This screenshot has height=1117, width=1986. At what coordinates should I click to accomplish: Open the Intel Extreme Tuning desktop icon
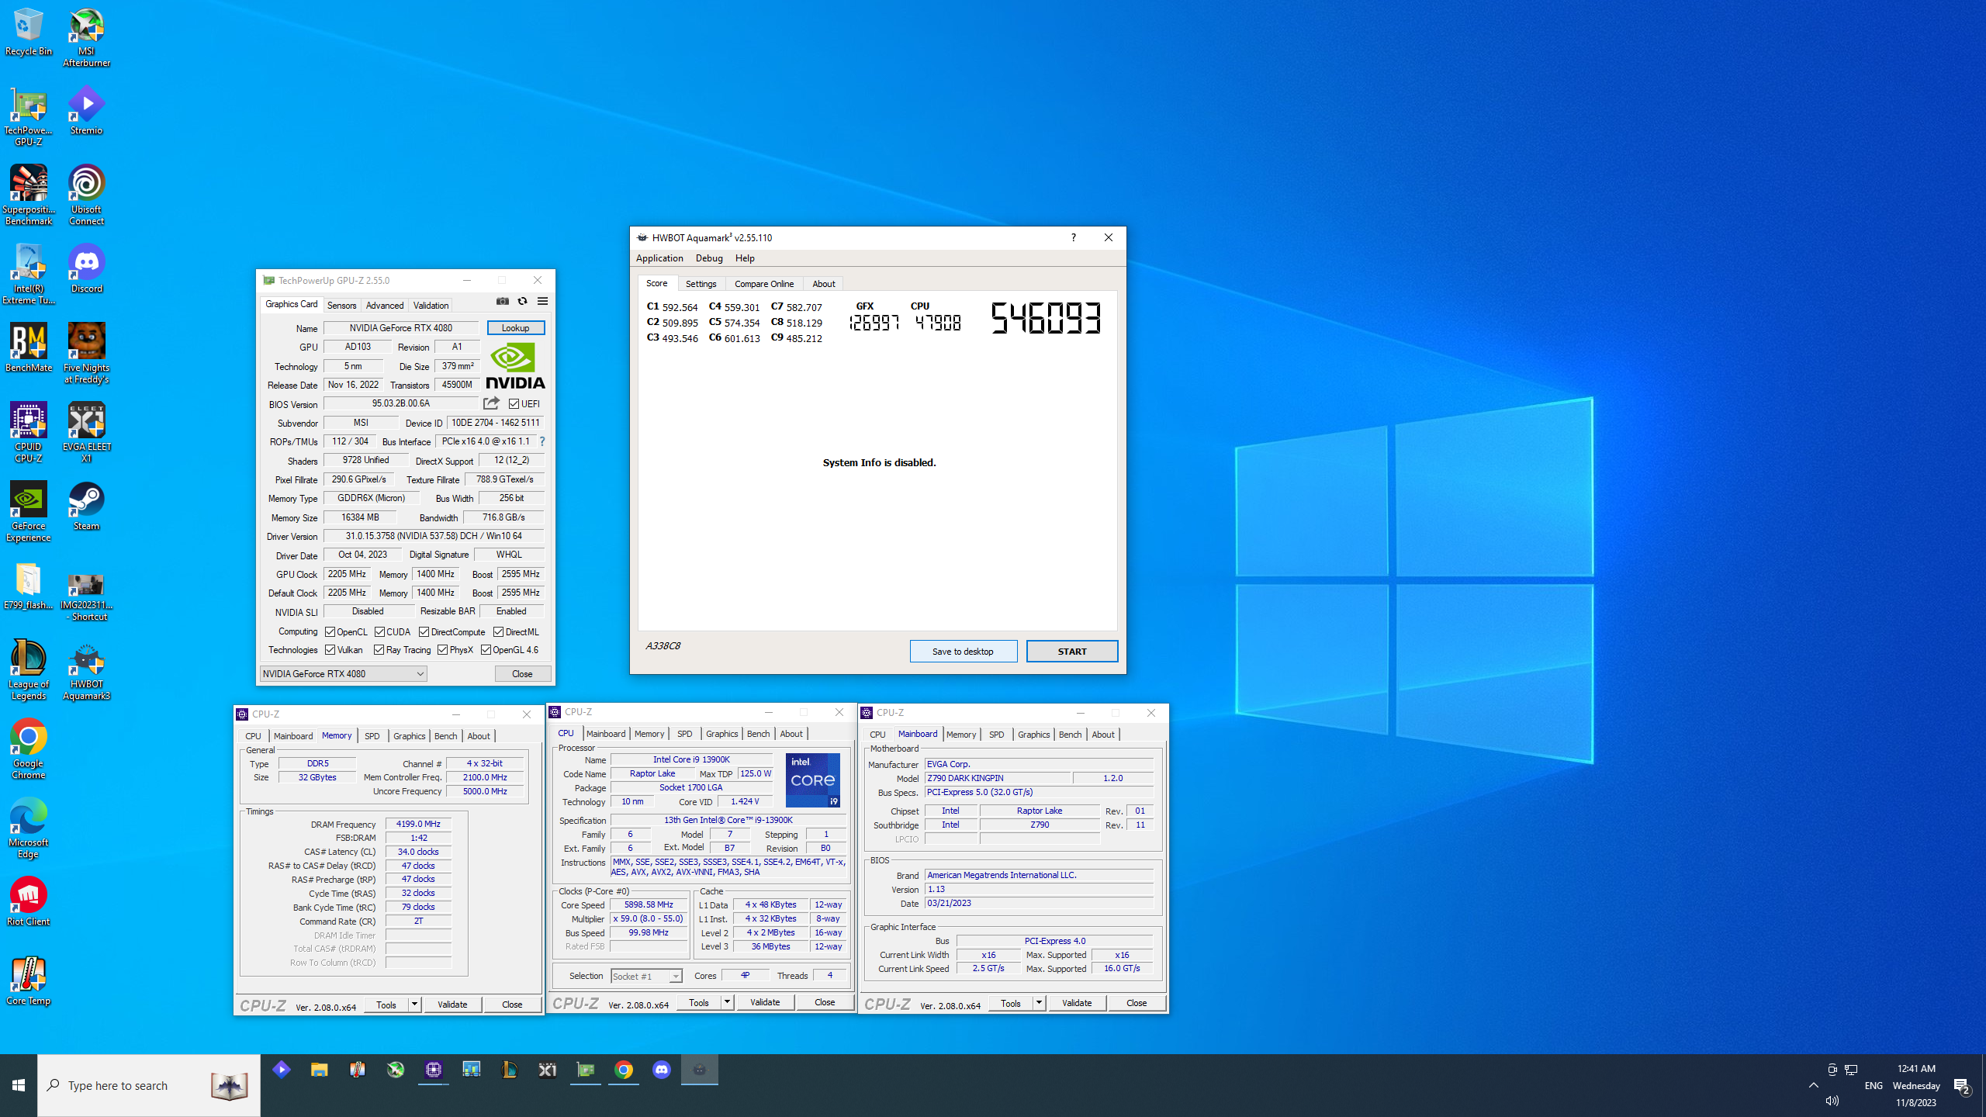click(x=29, y=275)
